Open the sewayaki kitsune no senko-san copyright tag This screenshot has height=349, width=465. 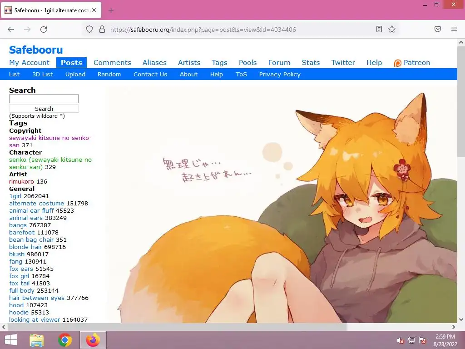(x=50, y=142)
